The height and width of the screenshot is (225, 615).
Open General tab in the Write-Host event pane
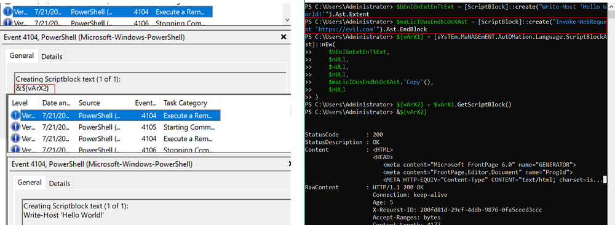tap(30, 183)
